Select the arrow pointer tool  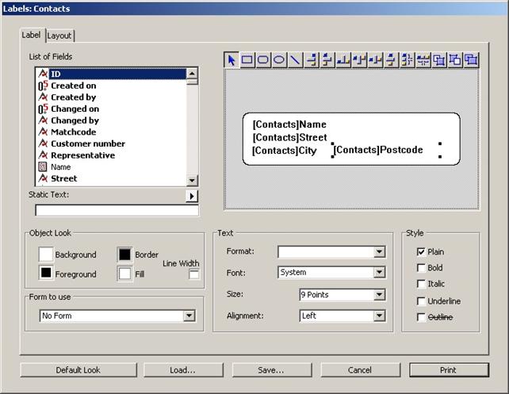(x=232, y=59)
